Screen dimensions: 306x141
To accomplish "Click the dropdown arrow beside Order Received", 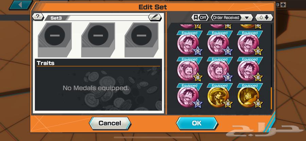I will point(247,18).
